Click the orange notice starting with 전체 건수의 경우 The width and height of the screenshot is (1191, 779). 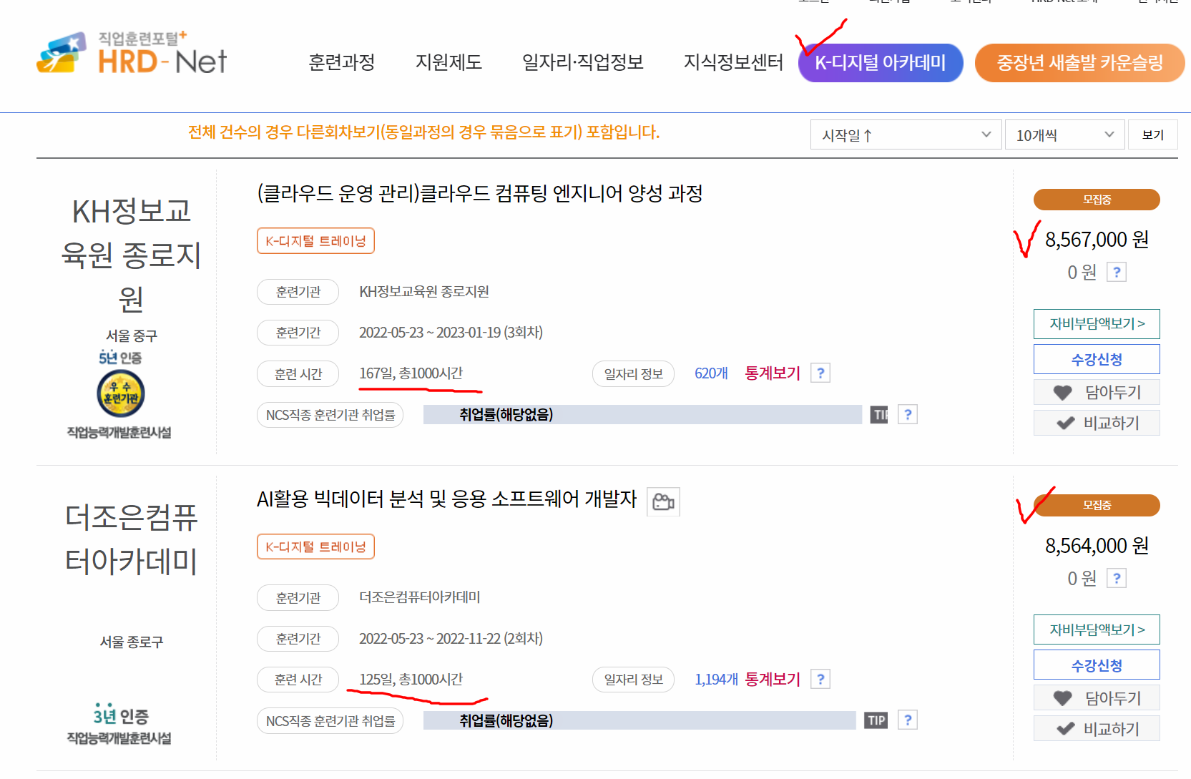pos(423,132)
